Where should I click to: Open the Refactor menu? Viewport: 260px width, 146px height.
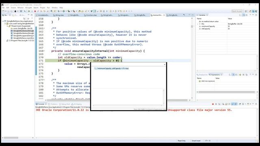click(x=20, y=8)
